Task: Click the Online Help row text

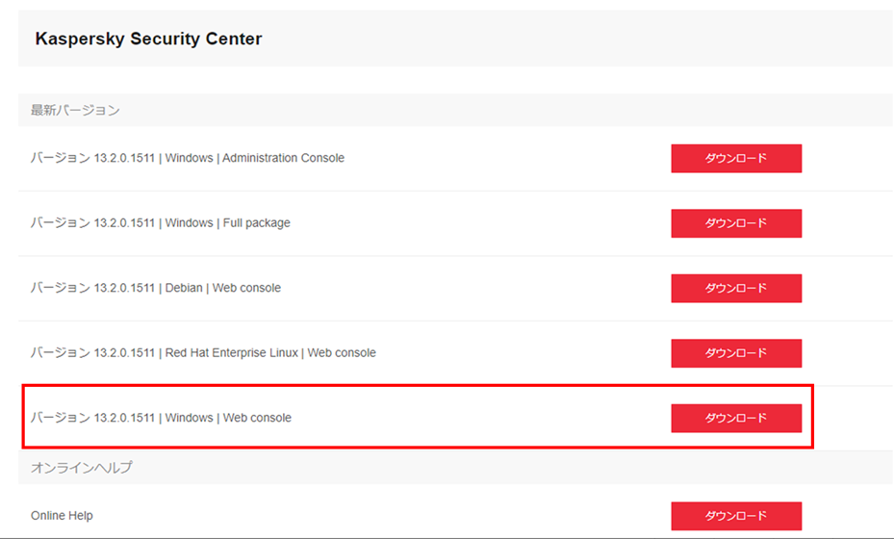Action: pyautogui.click(x=62, y=516)
